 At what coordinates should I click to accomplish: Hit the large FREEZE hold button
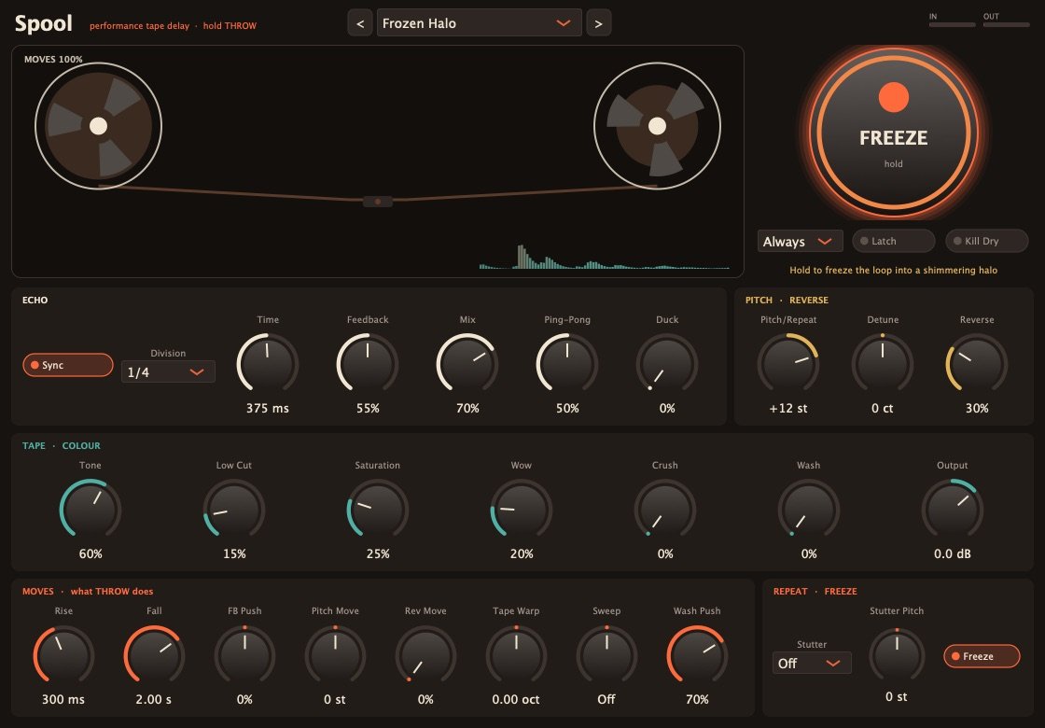[893, 132]
